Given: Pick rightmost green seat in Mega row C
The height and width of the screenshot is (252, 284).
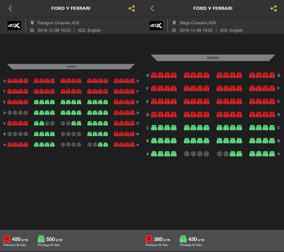Looking at the screenshot, I should 272,128.
